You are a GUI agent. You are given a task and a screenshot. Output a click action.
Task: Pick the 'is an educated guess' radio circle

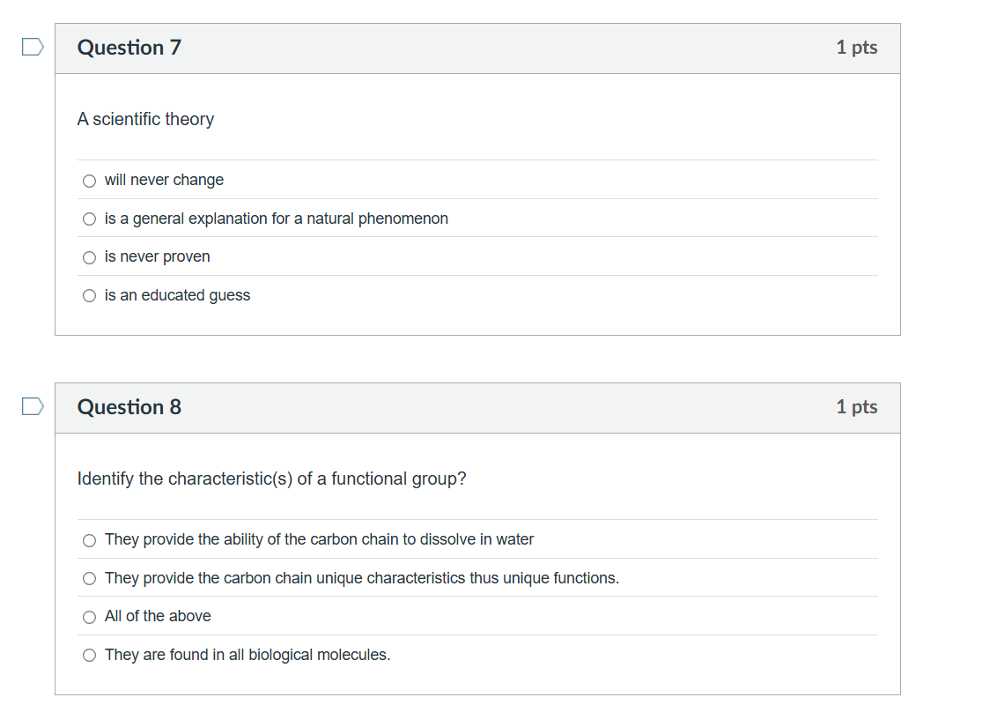pyautogui.click(x=89, y=296)
